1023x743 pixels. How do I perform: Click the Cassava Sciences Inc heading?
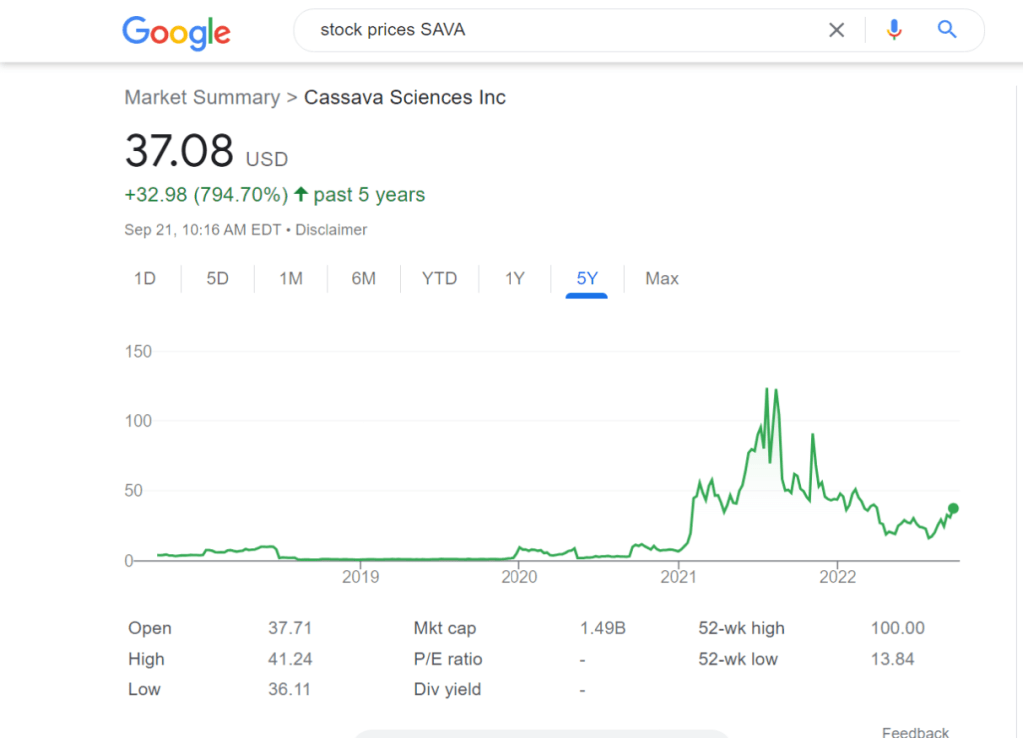[405, 97]
